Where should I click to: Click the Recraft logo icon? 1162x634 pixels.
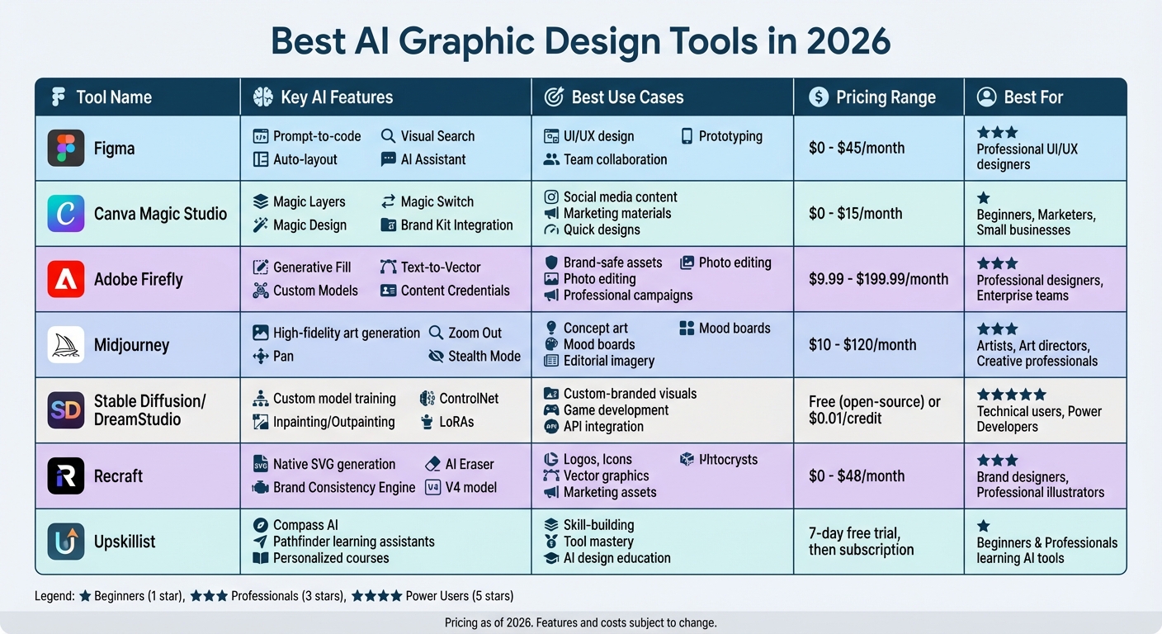tap(64, 476)
